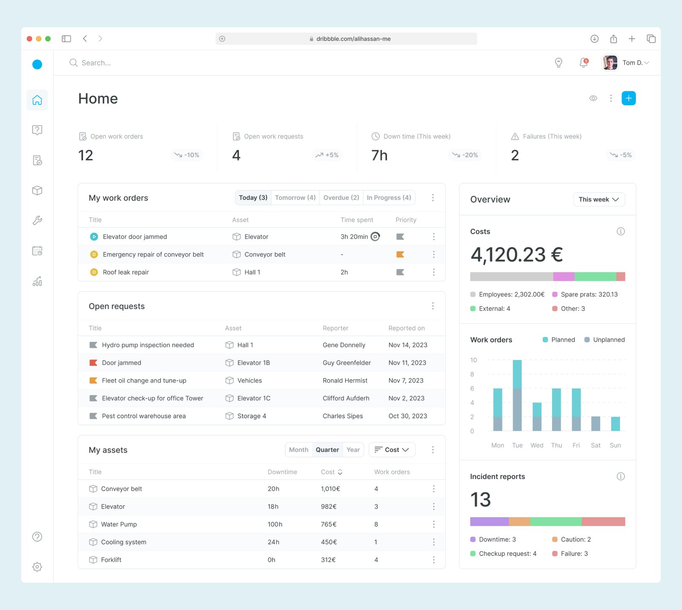This screenshot has width=682, height=610.
Task: Open the This week dropdown
Action: (x=599, y=199)
